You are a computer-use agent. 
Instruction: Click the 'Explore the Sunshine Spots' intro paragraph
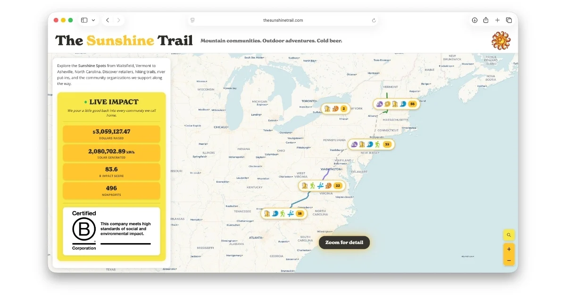111,75
